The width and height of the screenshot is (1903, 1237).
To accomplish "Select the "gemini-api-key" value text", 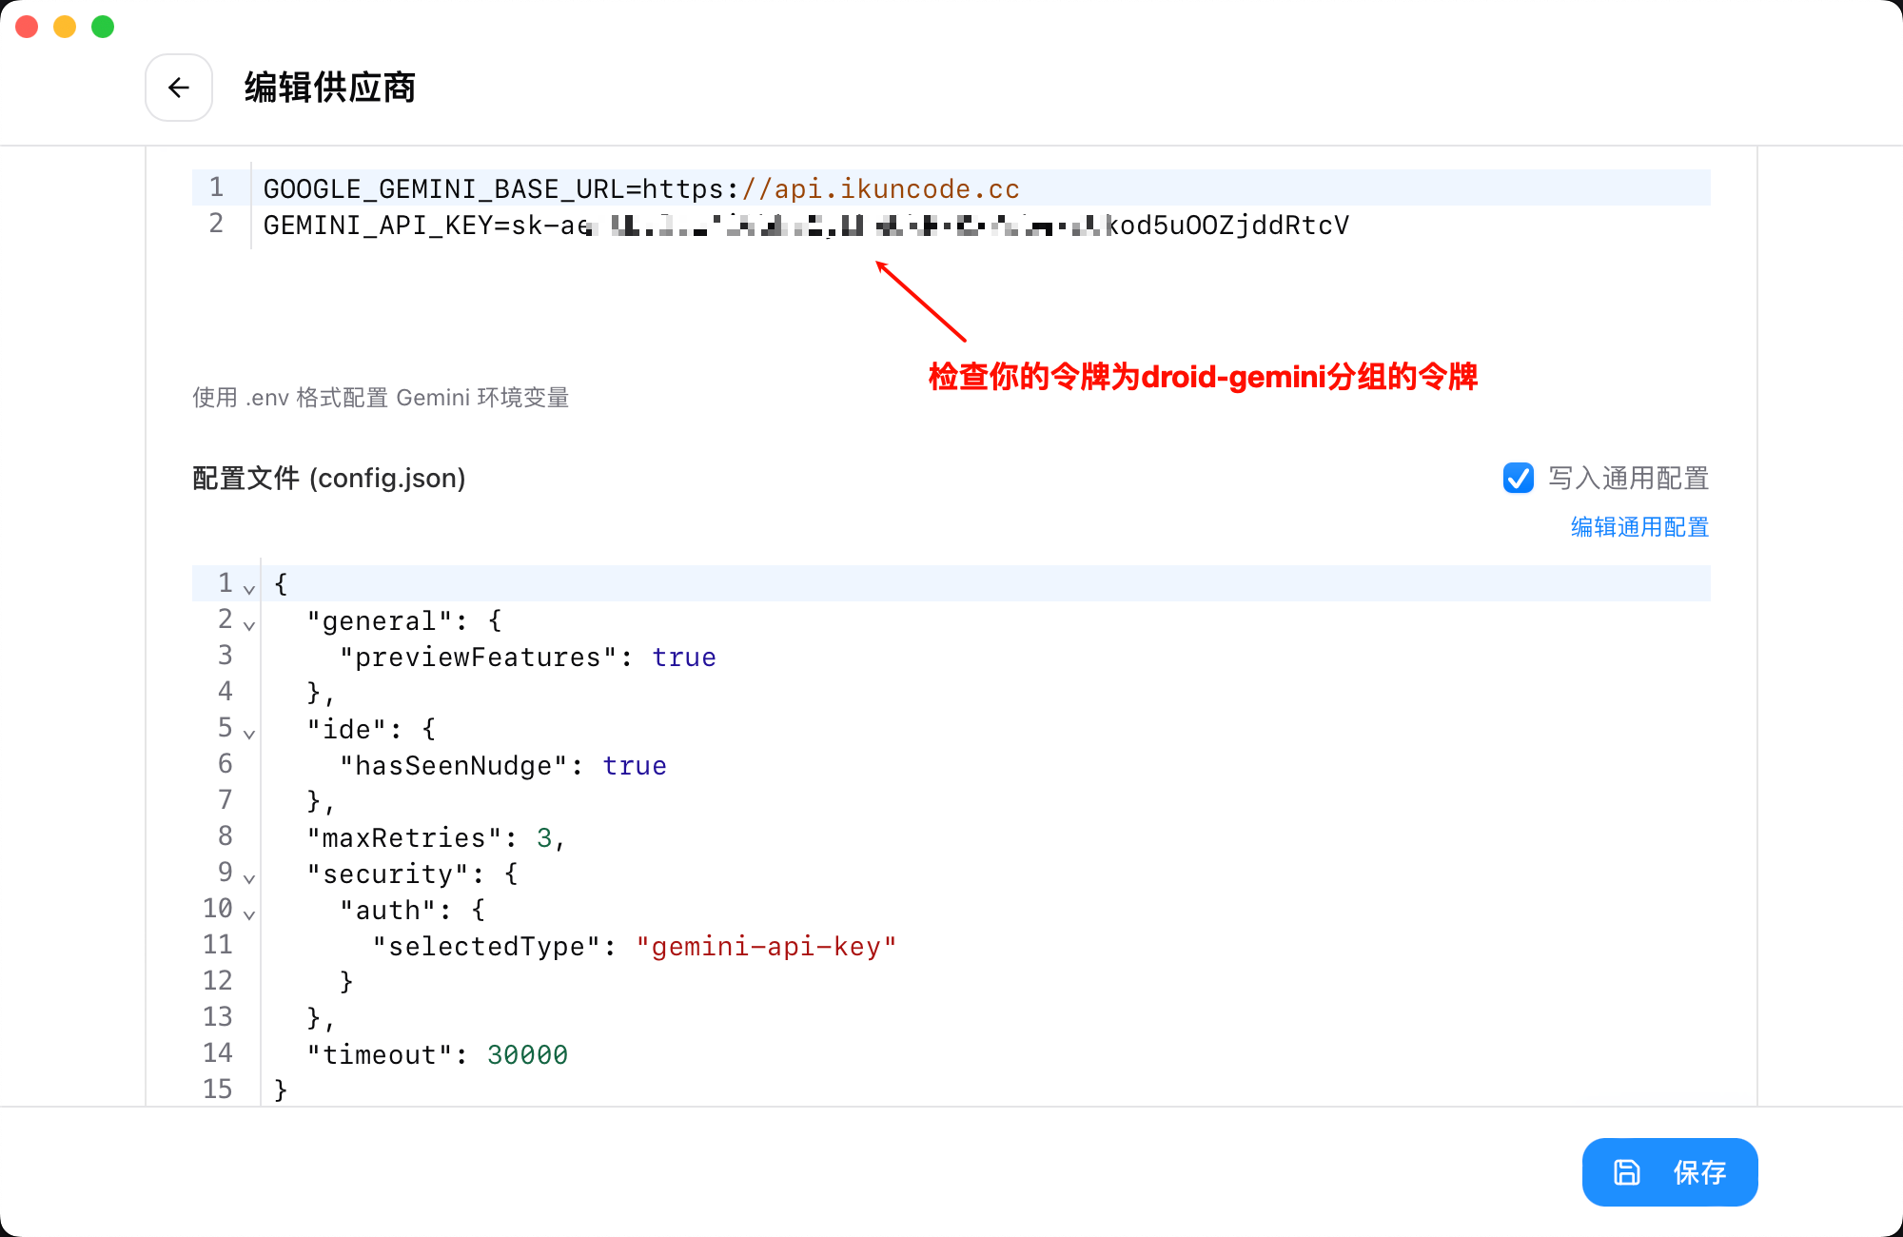I will 767,945.
